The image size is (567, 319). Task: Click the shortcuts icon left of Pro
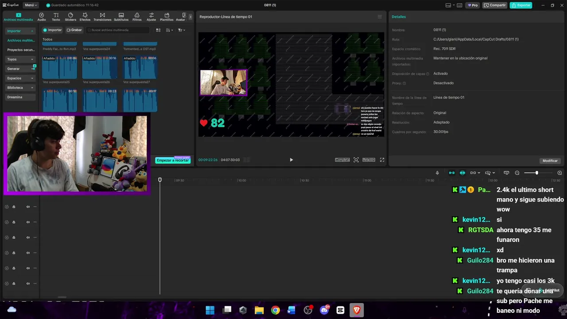[x=459, y=5]
